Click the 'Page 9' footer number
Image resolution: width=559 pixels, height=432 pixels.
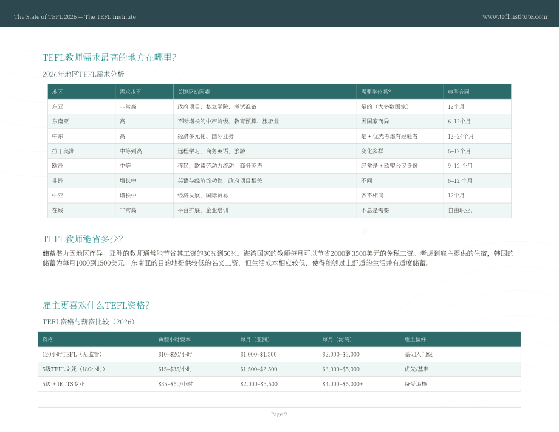click(x=279, y=414)
